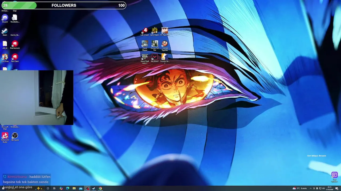Open the Mail app from the taskbar
This screenshot has height=191, width=341.
pyautogui.click(x=81, y=188)
